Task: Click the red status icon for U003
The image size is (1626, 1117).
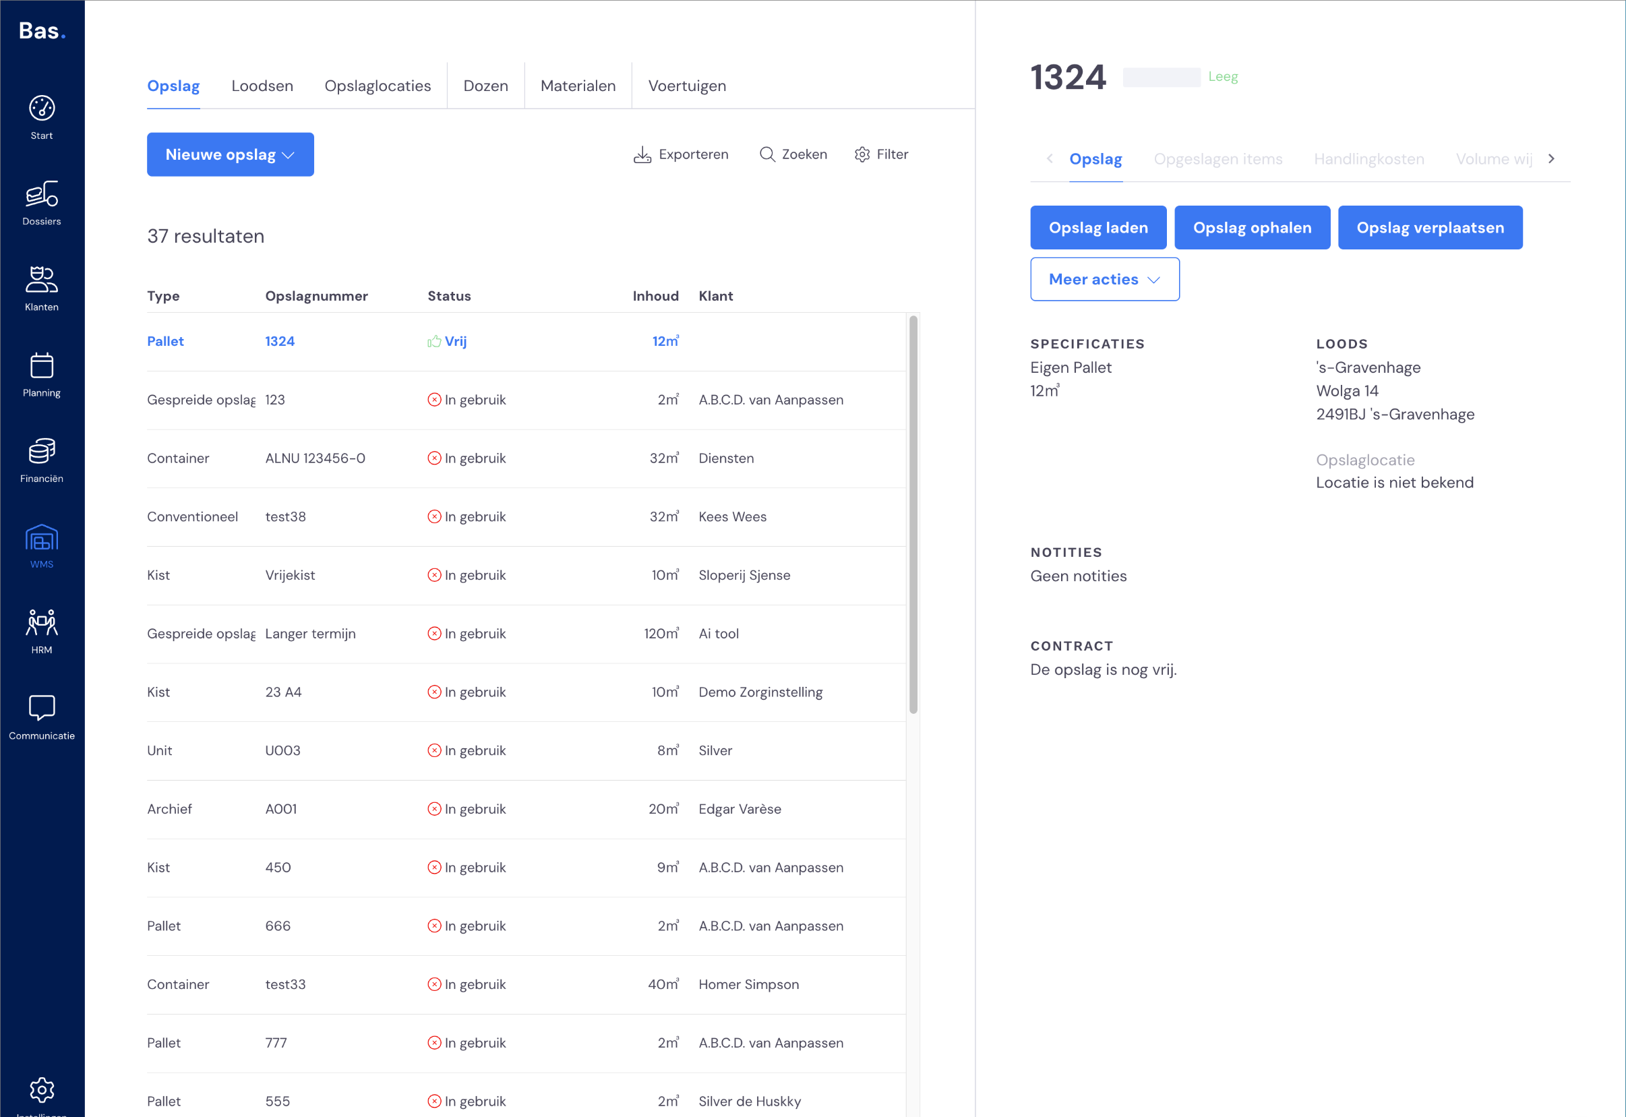Action: 434,750
